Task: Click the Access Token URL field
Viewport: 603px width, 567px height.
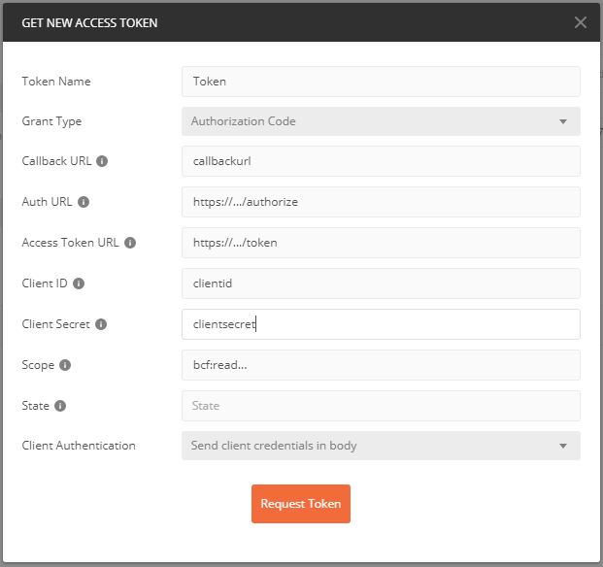Action: pyautogui.click(x=381, y=243)
